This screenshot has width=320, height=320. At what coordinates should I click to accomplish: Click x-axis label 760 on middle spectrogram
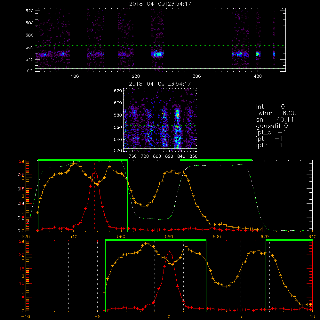point(133,156)
